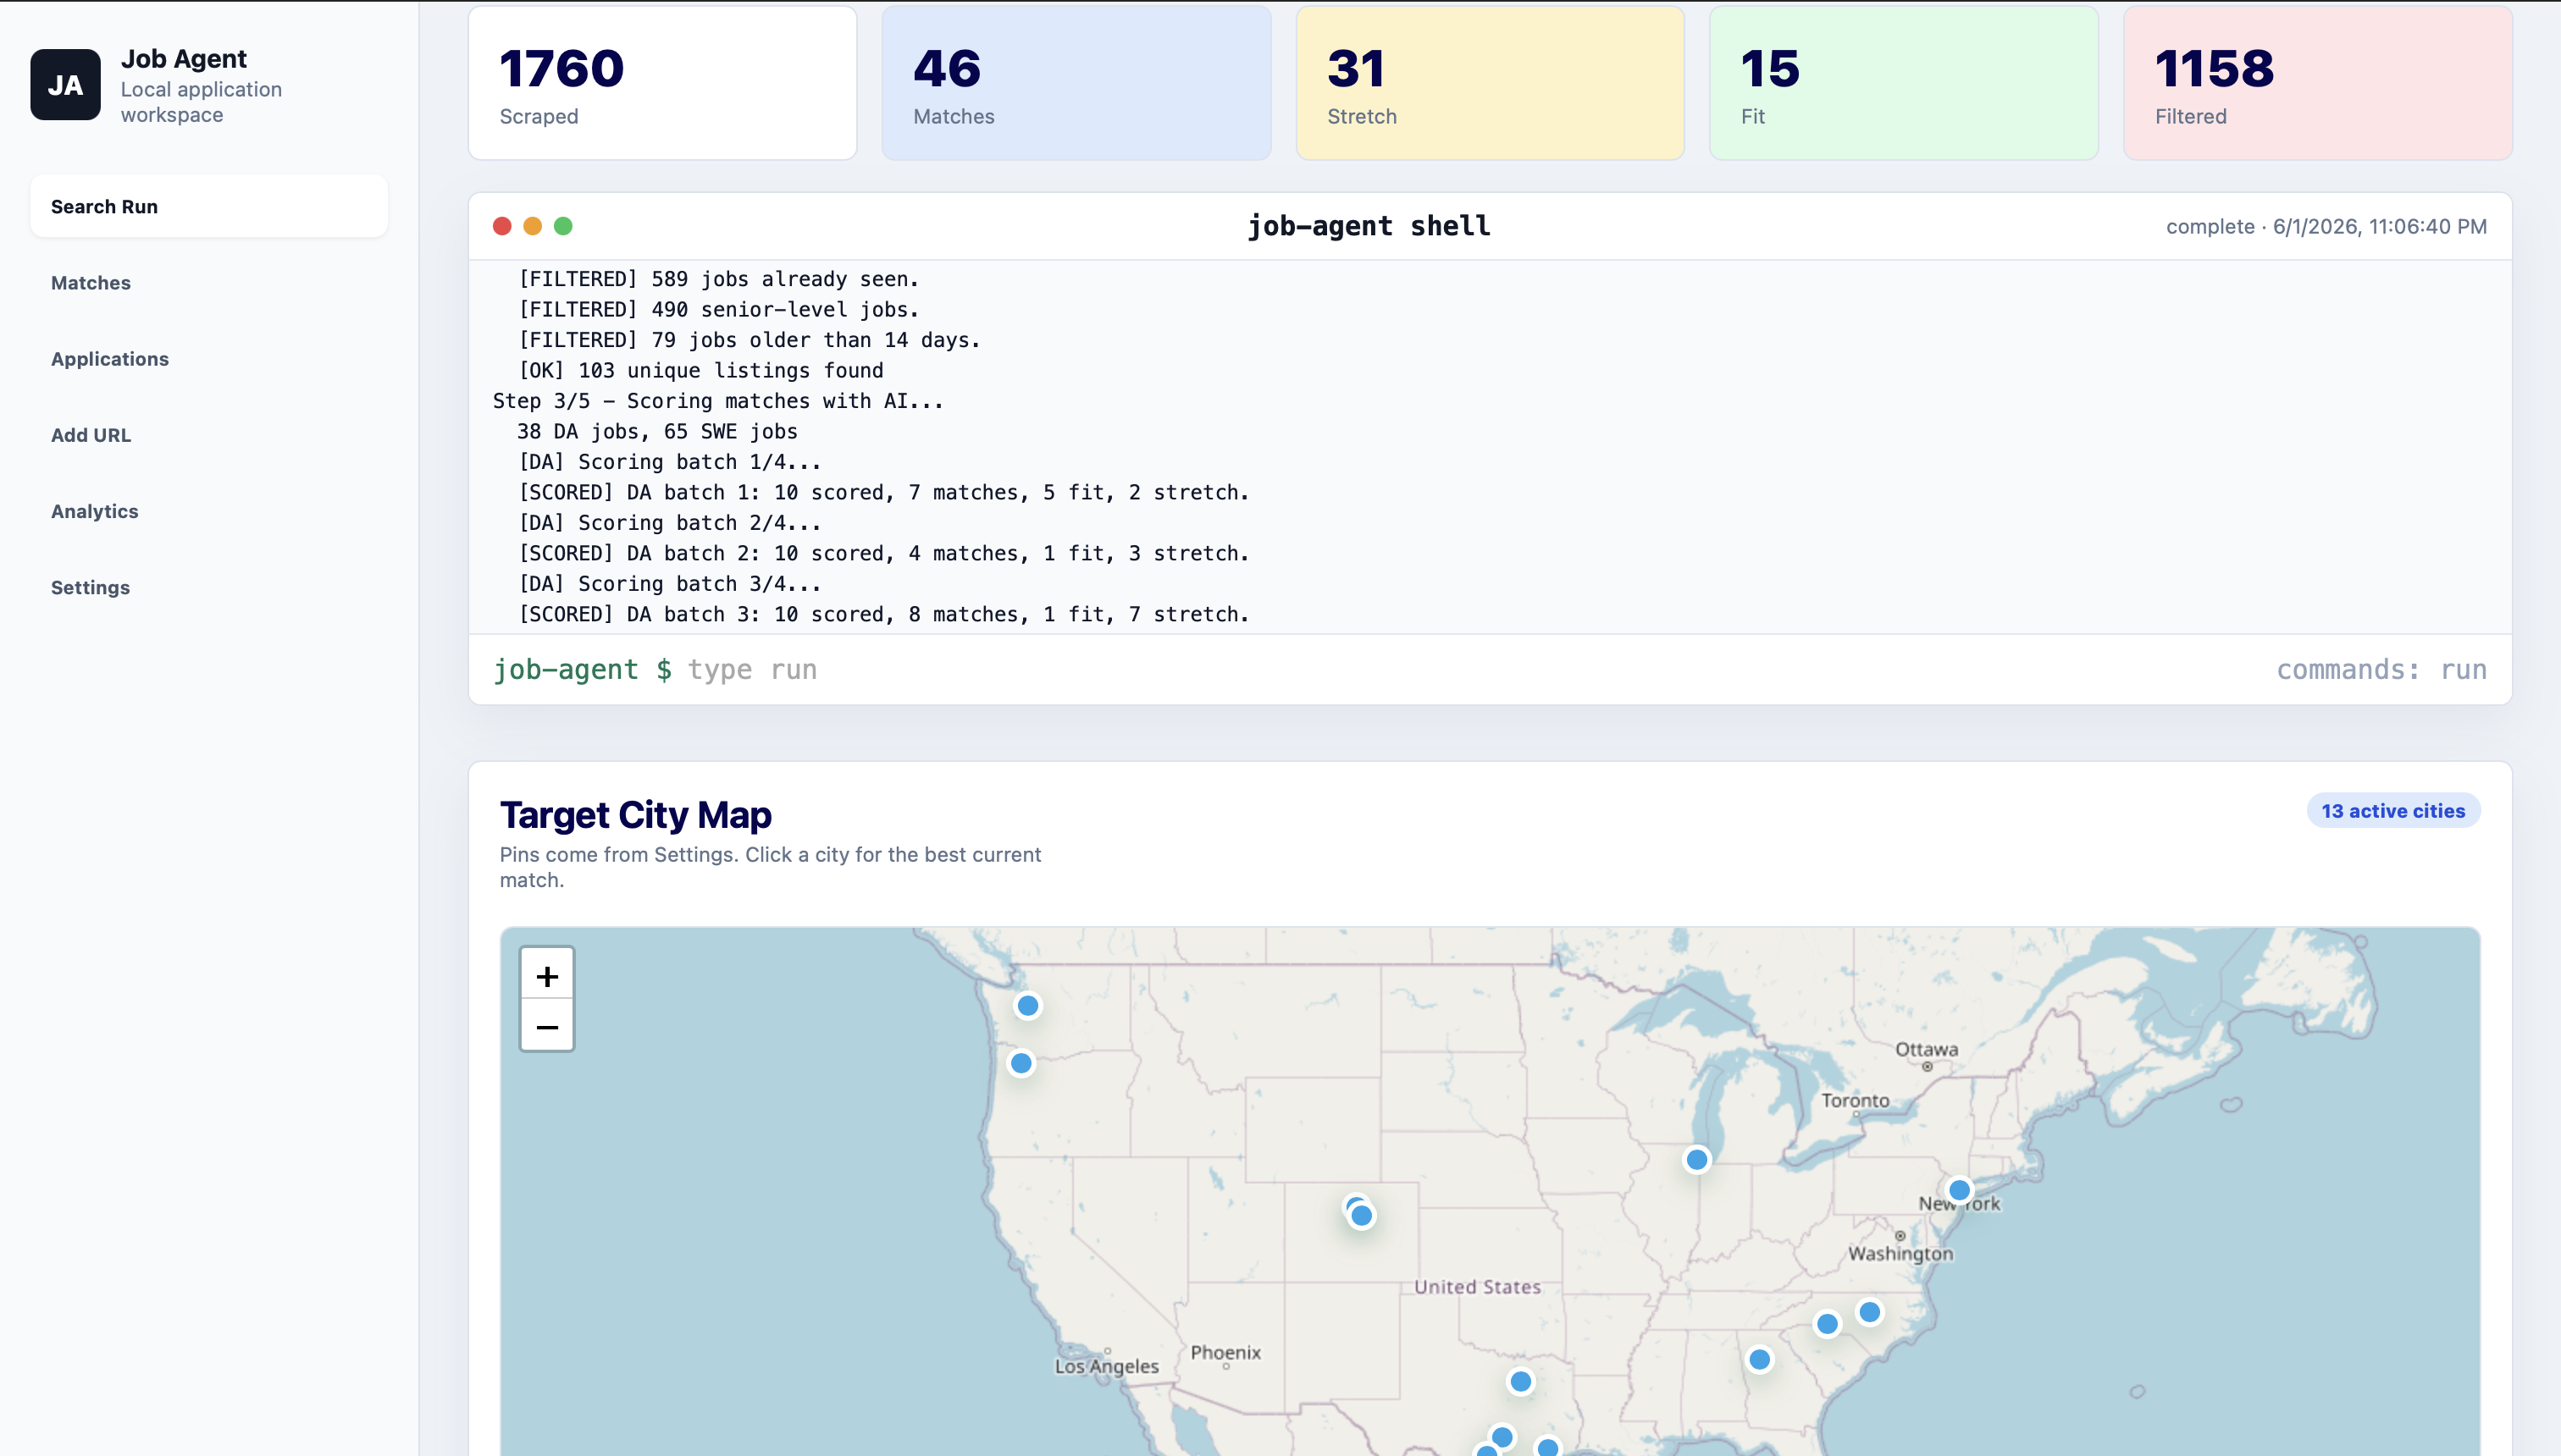Select the front Denver-area pin in Colorado

click(x=1362, y=1216)
